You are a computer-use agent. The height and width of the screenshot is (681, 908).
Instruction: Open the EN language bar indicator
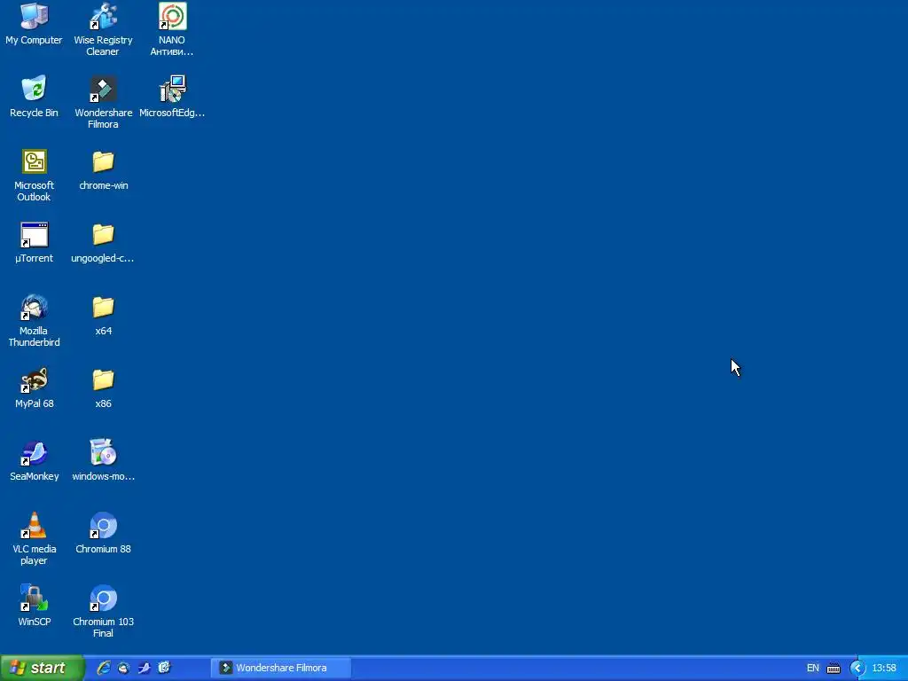(812, 668)
